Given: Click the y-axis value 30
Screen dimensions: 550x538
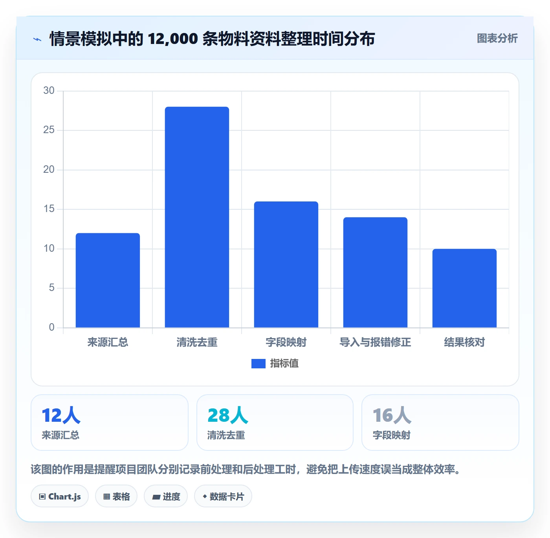Looking at the screenshot, I should tap(49, 91).
